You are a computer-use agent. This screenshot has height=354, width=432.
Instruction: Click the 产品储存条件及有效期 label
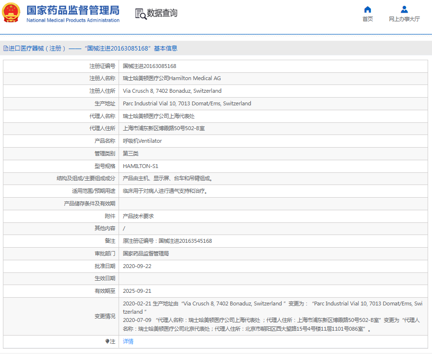[x=89, y=203]
